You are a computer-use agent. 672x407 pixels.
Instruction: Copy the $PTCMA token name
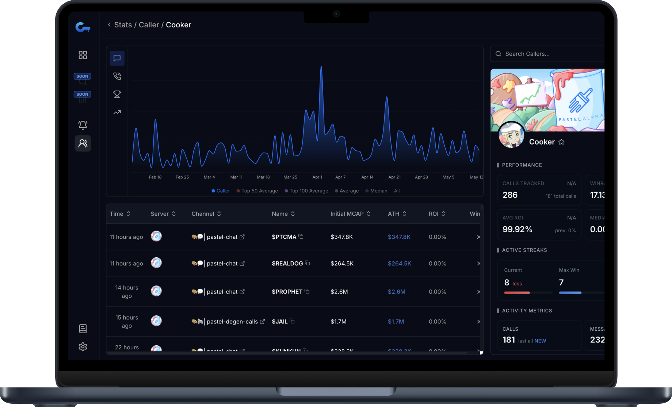(x=301, y=236)
